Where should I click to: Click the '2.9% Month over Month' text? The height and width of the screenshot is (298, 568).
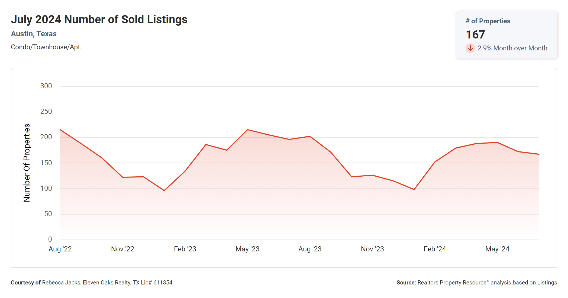click(x=512, y=48)
